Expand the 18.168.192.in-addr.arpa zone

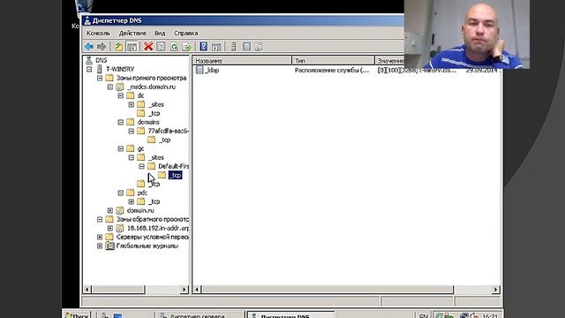(x=110, y=228)
